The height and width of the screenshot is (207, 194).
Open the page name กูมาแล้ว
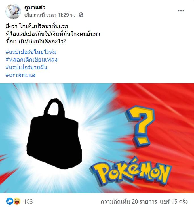35,7
